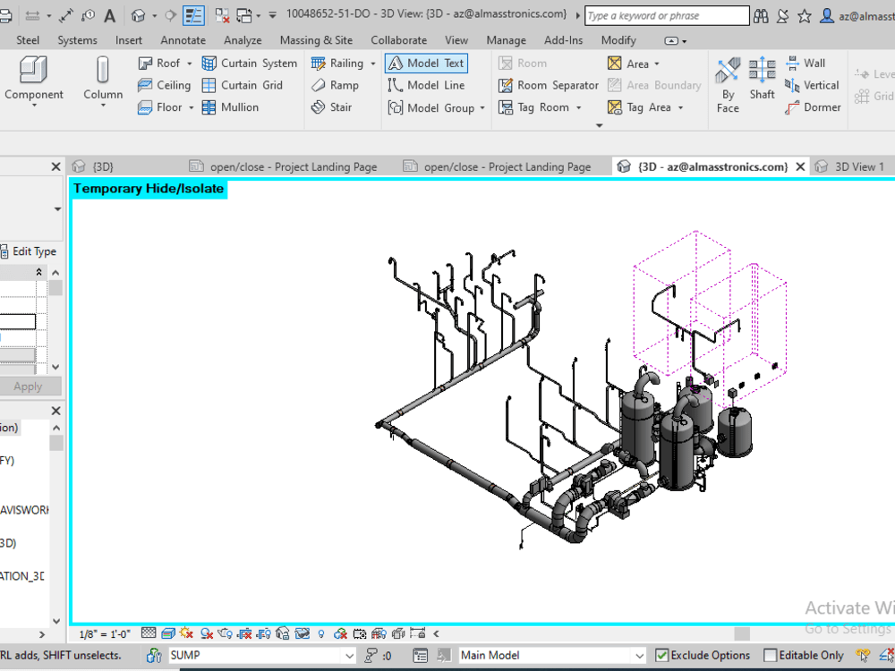Click the Temporary Hide/Isolate label
Image resolution: width=895 pixels, height=671 pixels.
tap(149, 189)
